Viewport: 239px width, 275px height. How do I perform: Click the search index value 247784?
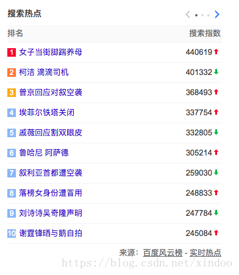pyautogui.click(x=199, y=213)
